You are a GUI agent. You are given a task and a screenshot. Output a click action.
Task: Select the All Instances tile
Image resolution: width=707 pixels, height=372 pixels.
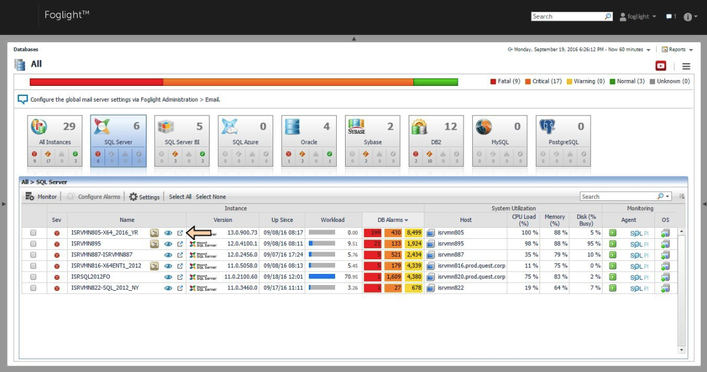[x=55, y=140]
